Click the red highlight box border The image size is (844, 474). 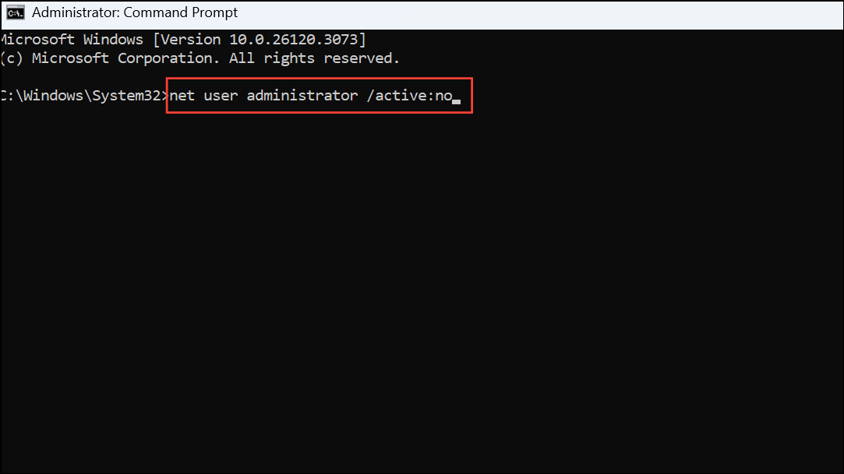tap(320, 78)
